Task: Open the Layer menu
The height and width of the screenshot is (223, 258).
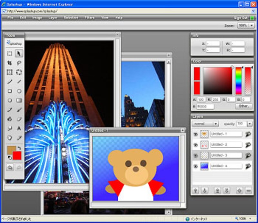Action: tap(53, 18)
